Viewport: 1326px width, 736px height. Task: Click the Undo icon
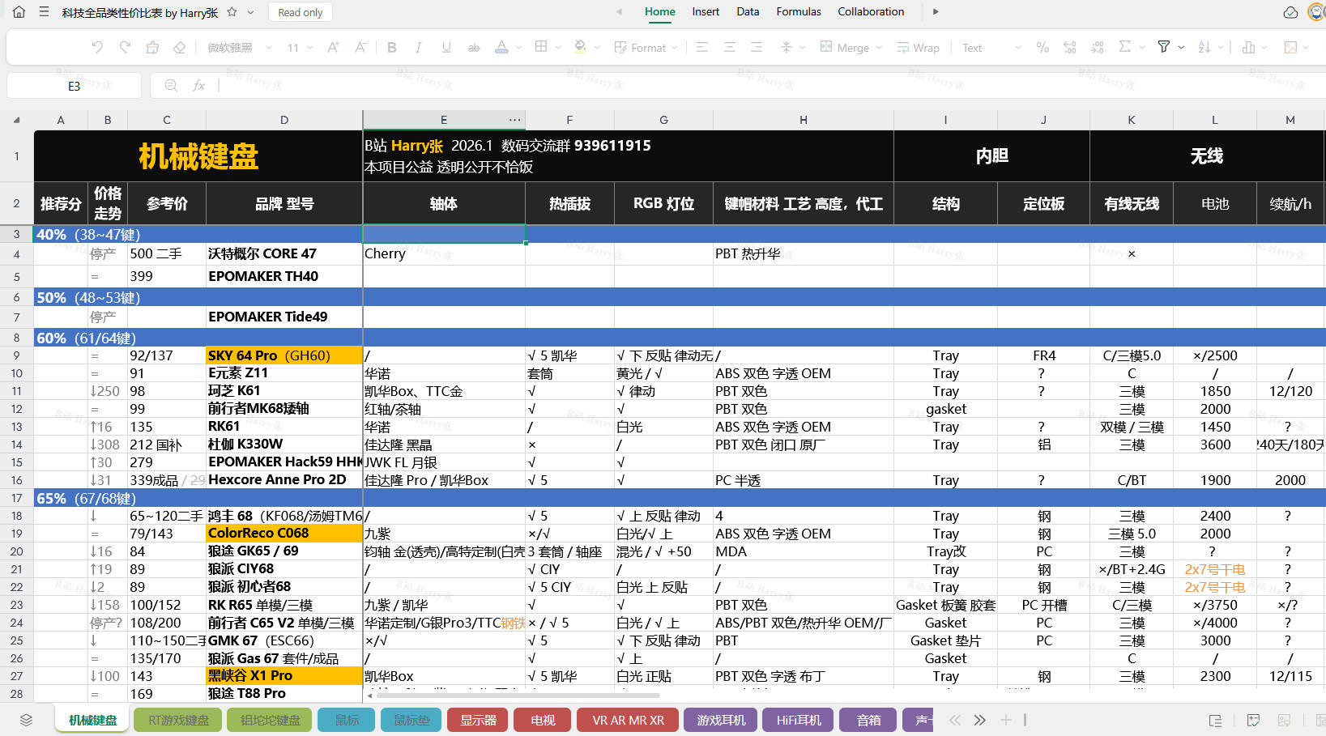pos(97,48)
